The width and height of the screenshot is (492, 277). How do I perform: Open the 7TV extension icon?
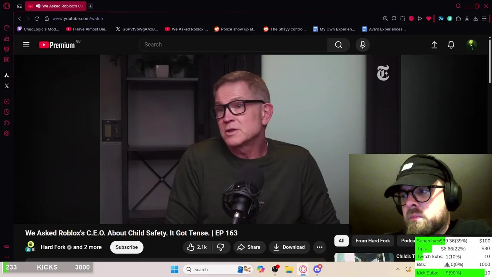(x=441, y=18)
